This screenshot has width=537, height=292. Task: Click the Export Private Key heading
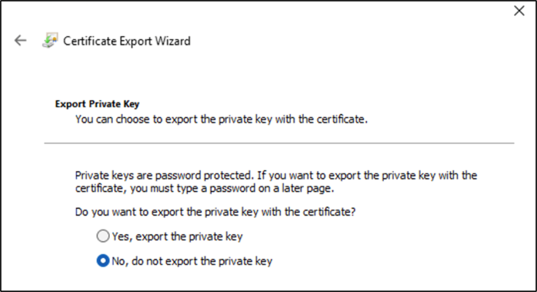(97, 104)
